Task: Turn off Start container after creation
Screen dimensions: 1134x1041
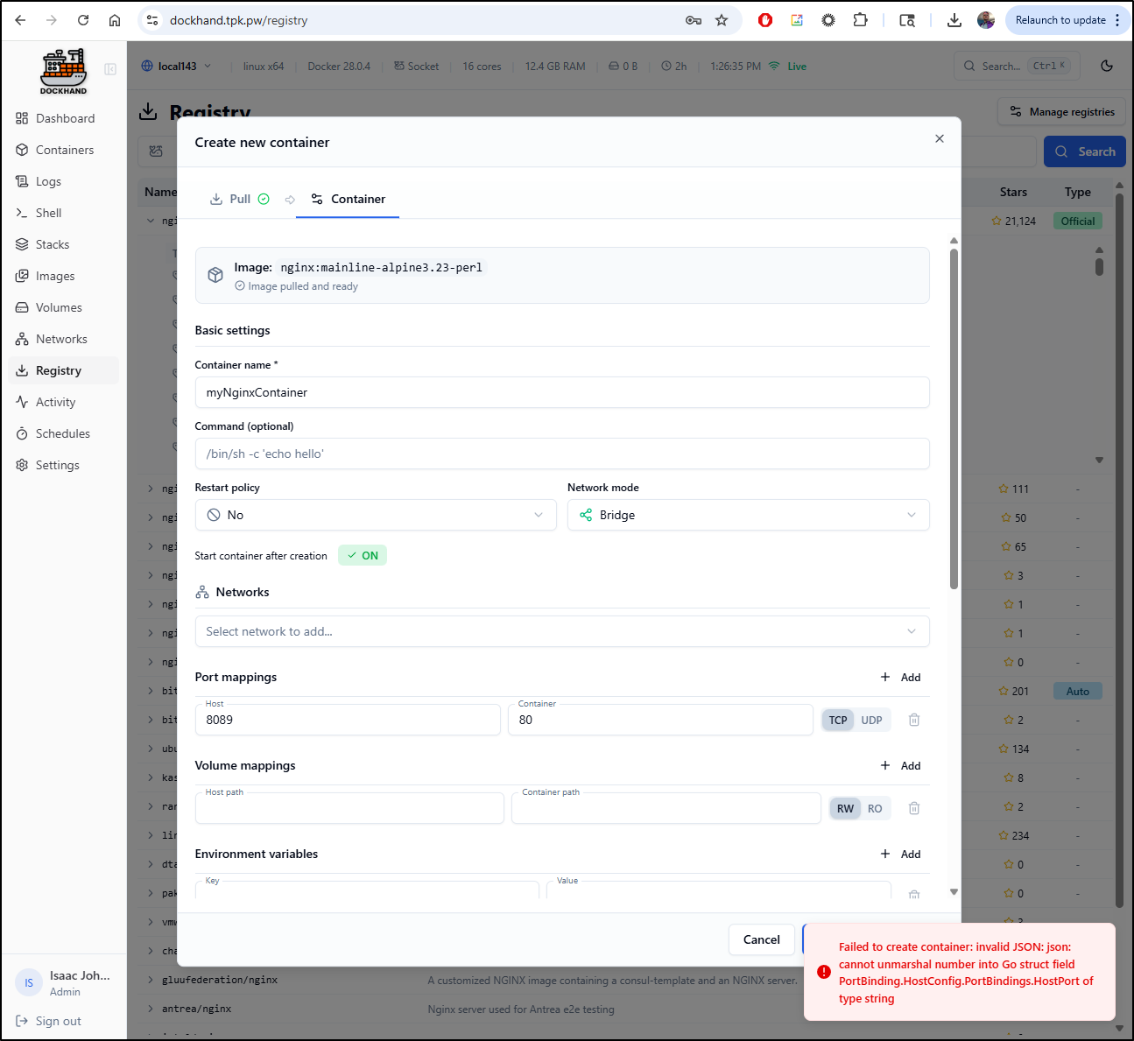Action: click(363, 555)
